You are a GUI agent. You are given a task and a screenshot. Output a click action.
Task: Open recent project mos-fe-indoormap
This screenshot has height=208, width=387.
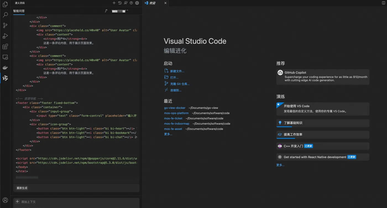click(177, 124)
